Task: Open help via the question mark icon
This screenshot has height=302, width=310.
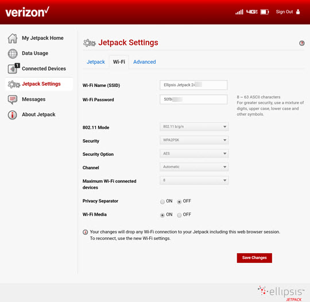Action: 302,43
